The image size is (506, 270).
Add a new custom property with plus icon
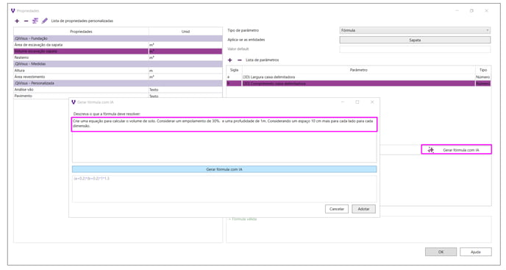[x=17, y=21]
